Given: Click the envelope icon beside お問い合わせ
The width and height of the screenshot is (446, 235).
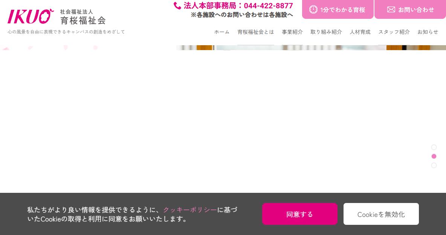Looking at the screenshot, I should tap(391, 9).
